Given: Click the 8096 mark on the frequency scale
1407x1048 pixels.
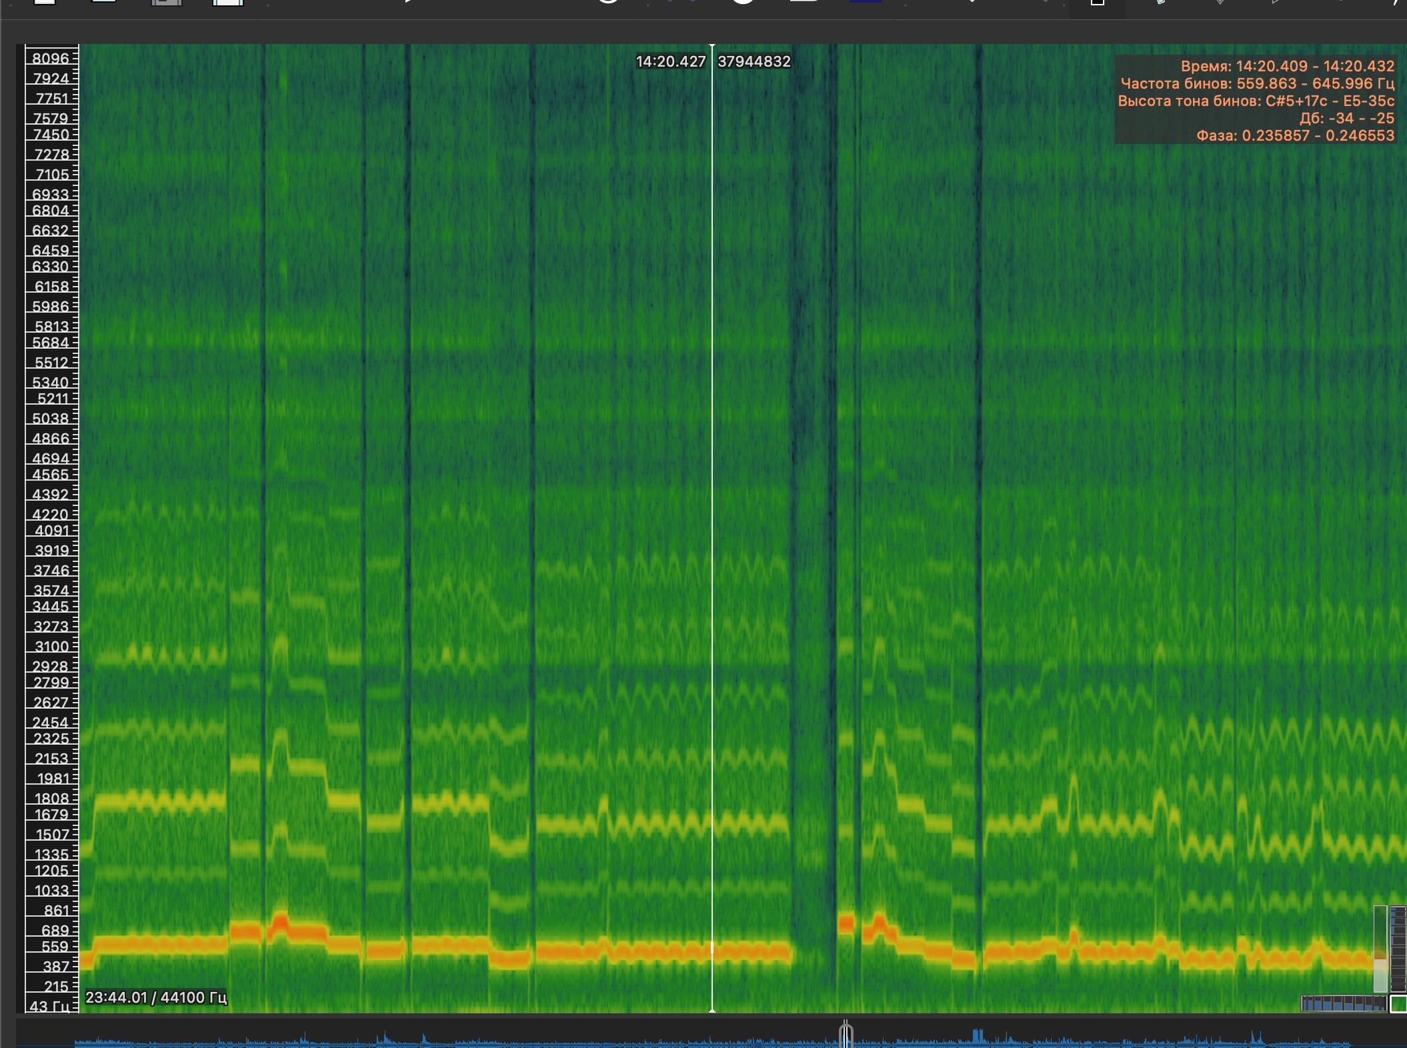Looking at the screenshot, I should pos(51,59).
